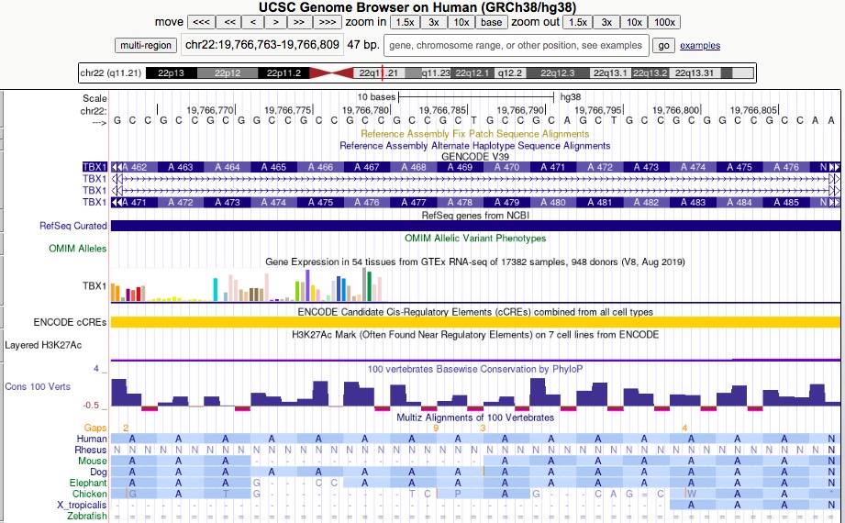
Task: Click the position search input field
Action: tap(516, 45)
